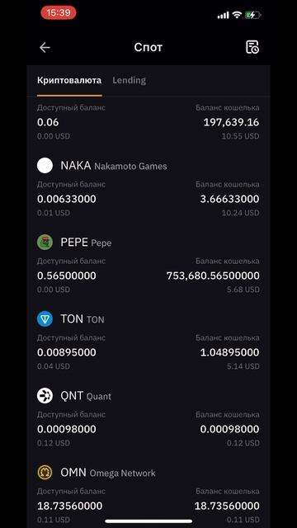Tap the QNT Quant logo
The height and width of the screenshot is (528, 297).
45,396
